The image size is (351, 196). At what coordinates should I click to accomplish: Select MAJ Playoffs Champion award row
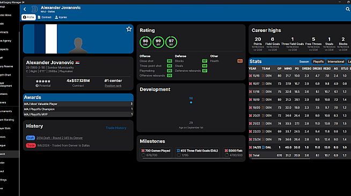tap(78, 109)
